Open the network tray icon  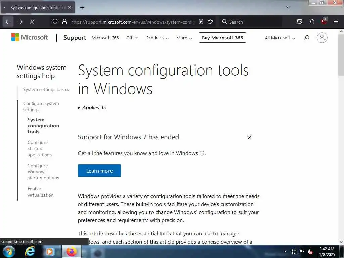coord(294,252)
